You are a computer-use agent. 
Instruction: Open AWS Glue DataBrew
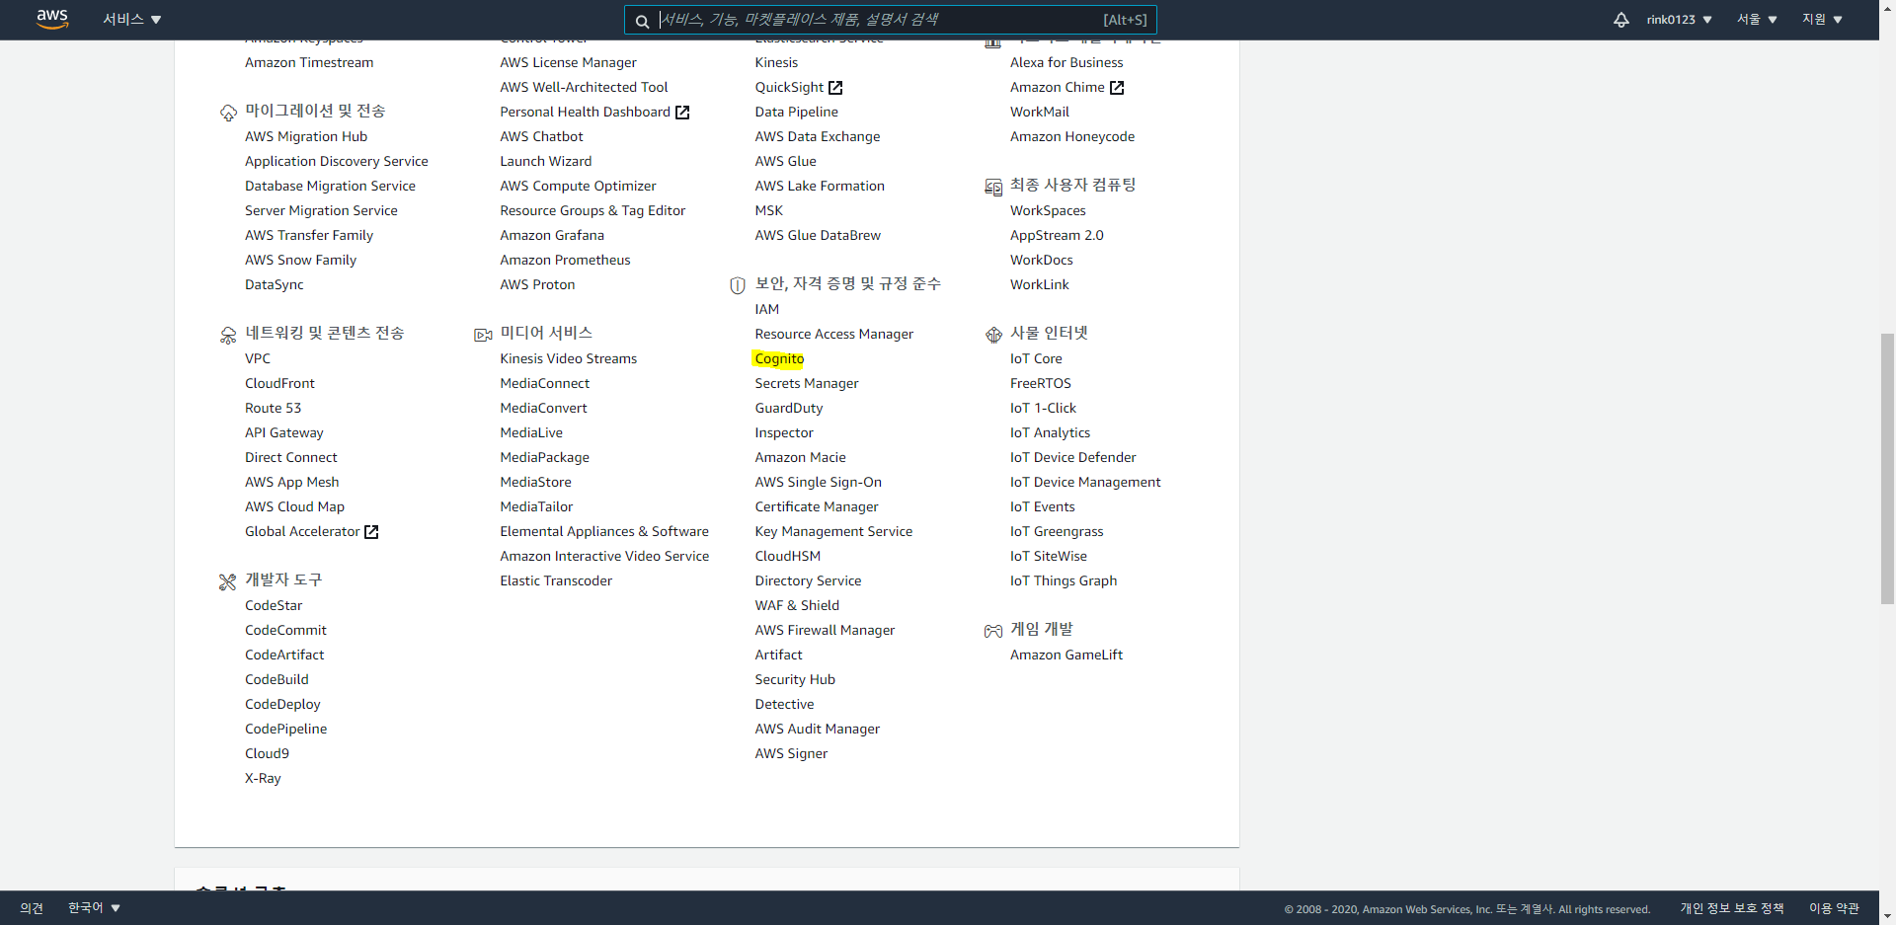click(x=818, y=236)
